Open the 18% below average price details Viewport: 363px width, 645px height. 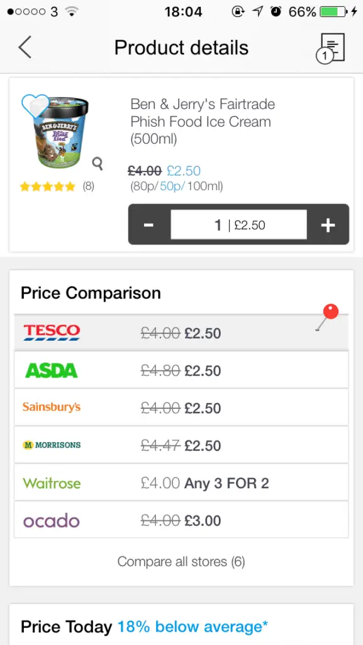[191, 627]
